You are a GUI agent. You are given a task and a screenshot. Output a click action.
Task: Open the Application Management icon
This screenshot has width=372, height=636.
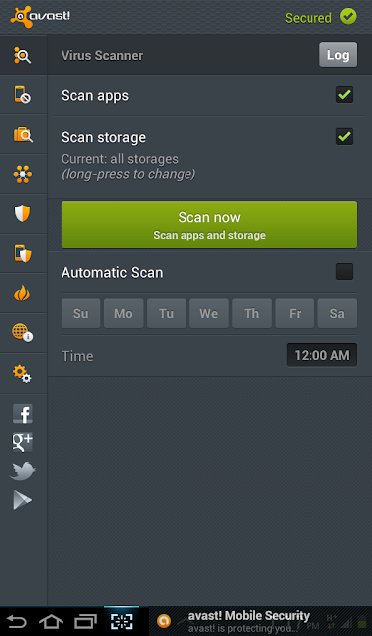[22, 174]
